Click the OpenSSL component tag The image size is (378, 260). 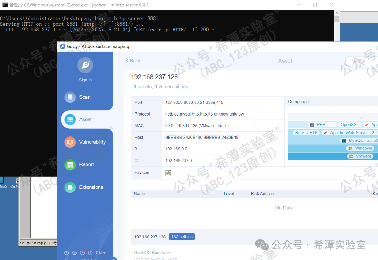click(350, 125)
